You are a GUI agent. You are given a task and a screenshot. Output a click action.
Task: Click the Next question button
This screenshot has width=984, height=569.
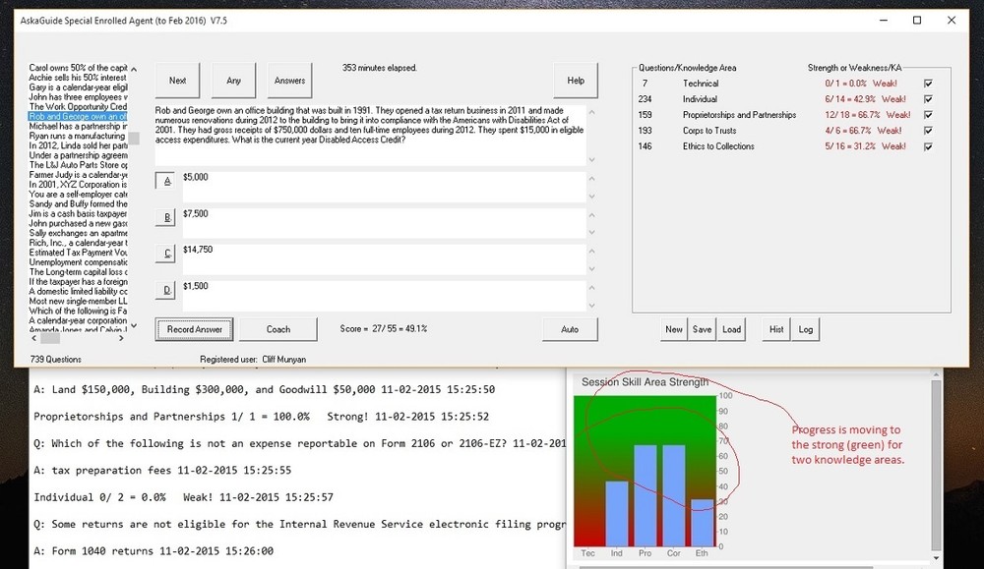[x=177, y=79]
